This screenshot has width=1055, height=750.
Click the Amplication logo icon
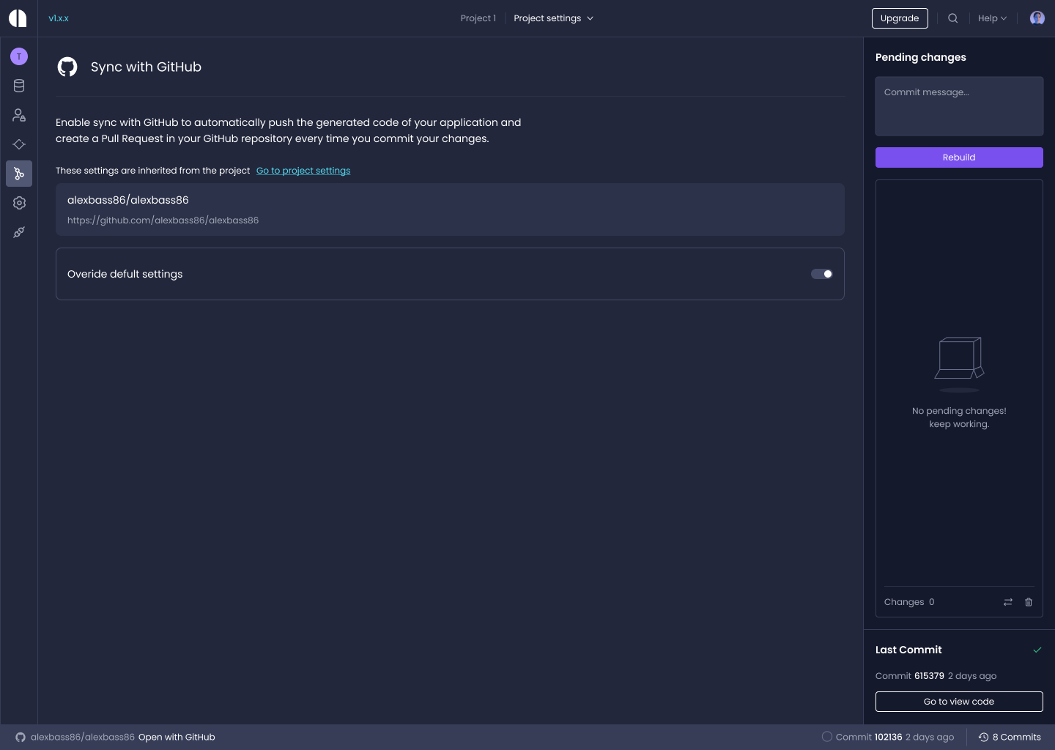tap(18, 18)
